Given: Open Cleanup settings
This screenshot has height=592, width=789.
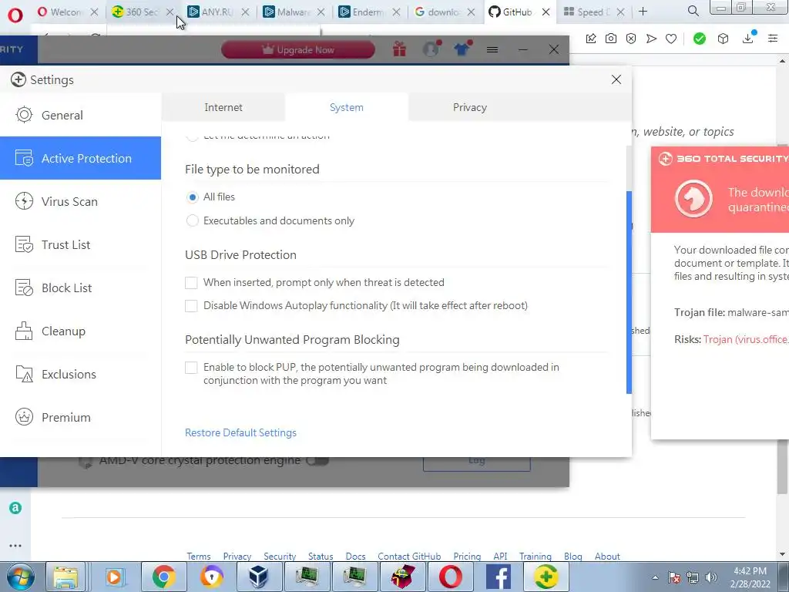Looking at the screenshot, I should pyautogui.click(x=80, y=331).
